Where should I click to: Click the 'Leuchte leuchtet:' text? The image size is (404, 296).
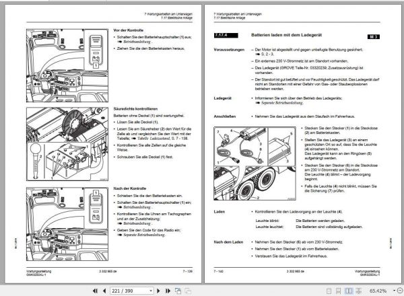[269, 227]
